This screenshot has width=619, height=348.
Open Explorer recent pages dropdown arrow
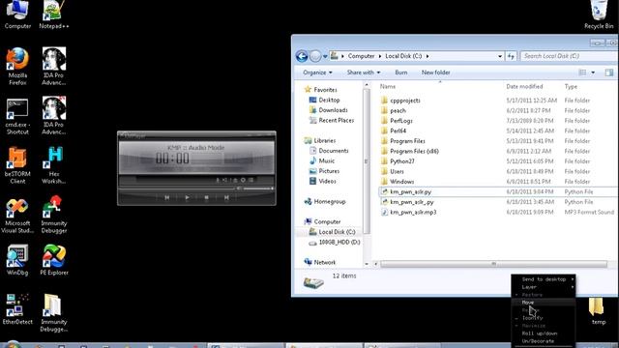point(325,56)
